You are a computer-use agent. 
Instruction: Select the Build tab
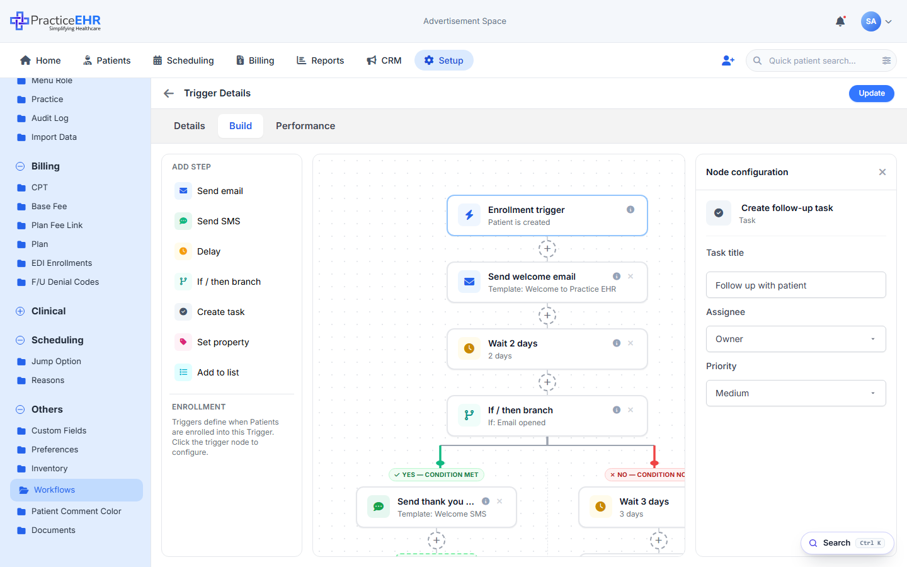coord(241,126)
